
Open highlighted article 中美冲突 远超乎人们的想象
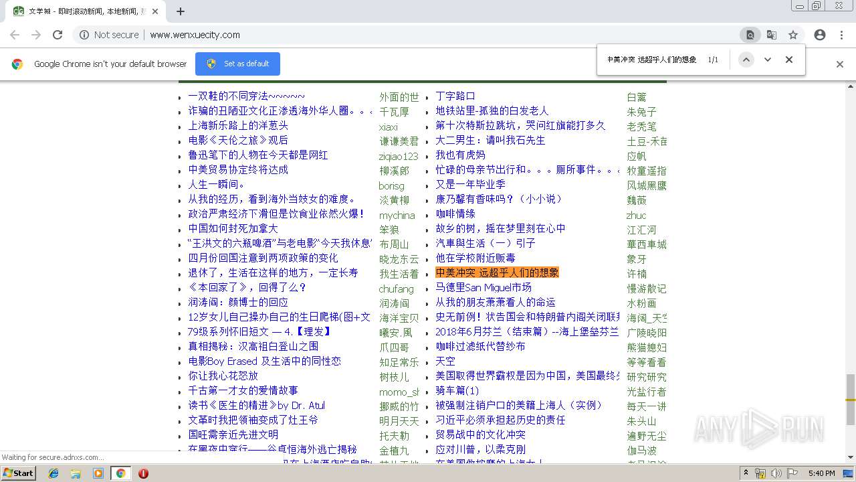click(497, 273)
